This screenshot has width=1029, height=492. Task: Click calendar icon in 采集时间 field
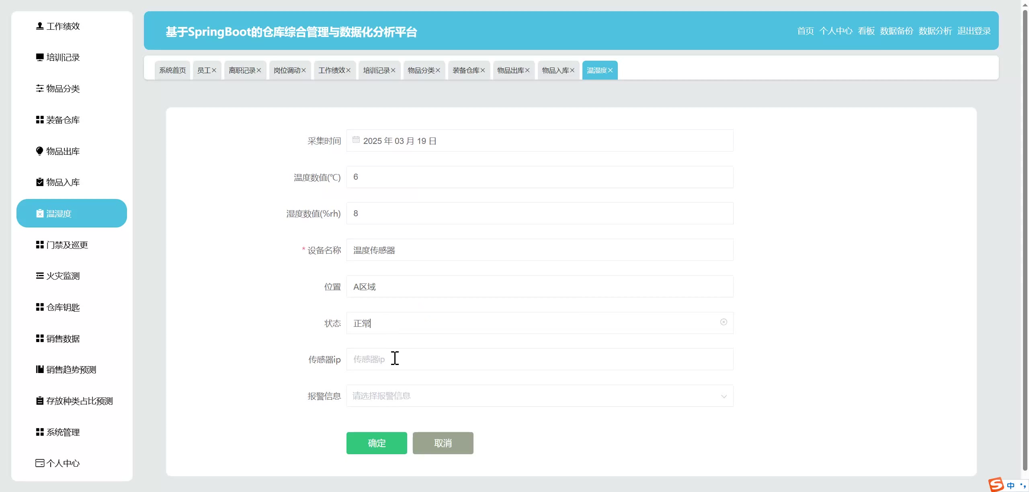[356, 140]
